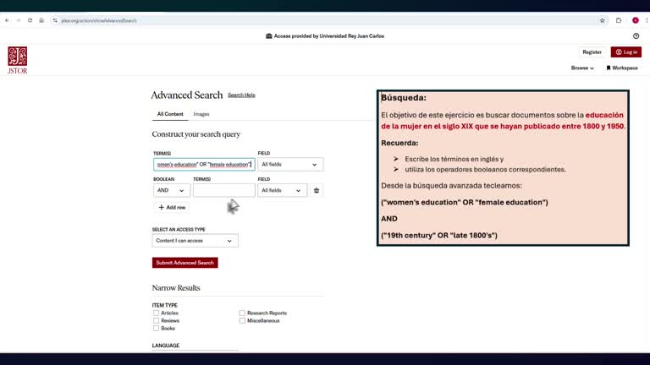Open the browser extensions puzzle icon
The image size is (650, 365).
[619, 20]
